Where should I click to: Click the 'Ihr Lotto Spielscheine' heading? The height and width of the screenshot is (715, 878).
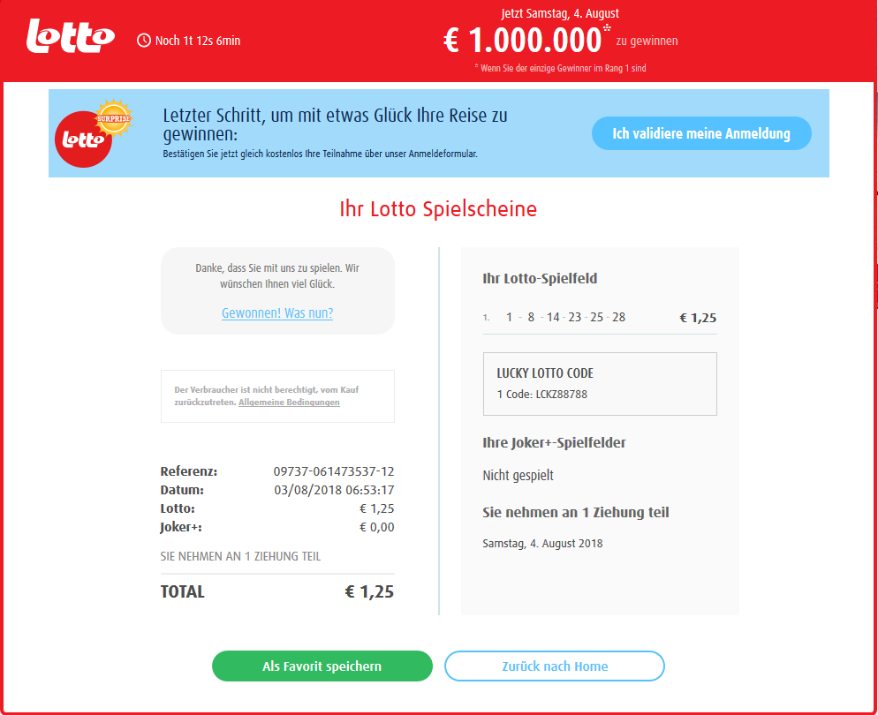[438, 209]
